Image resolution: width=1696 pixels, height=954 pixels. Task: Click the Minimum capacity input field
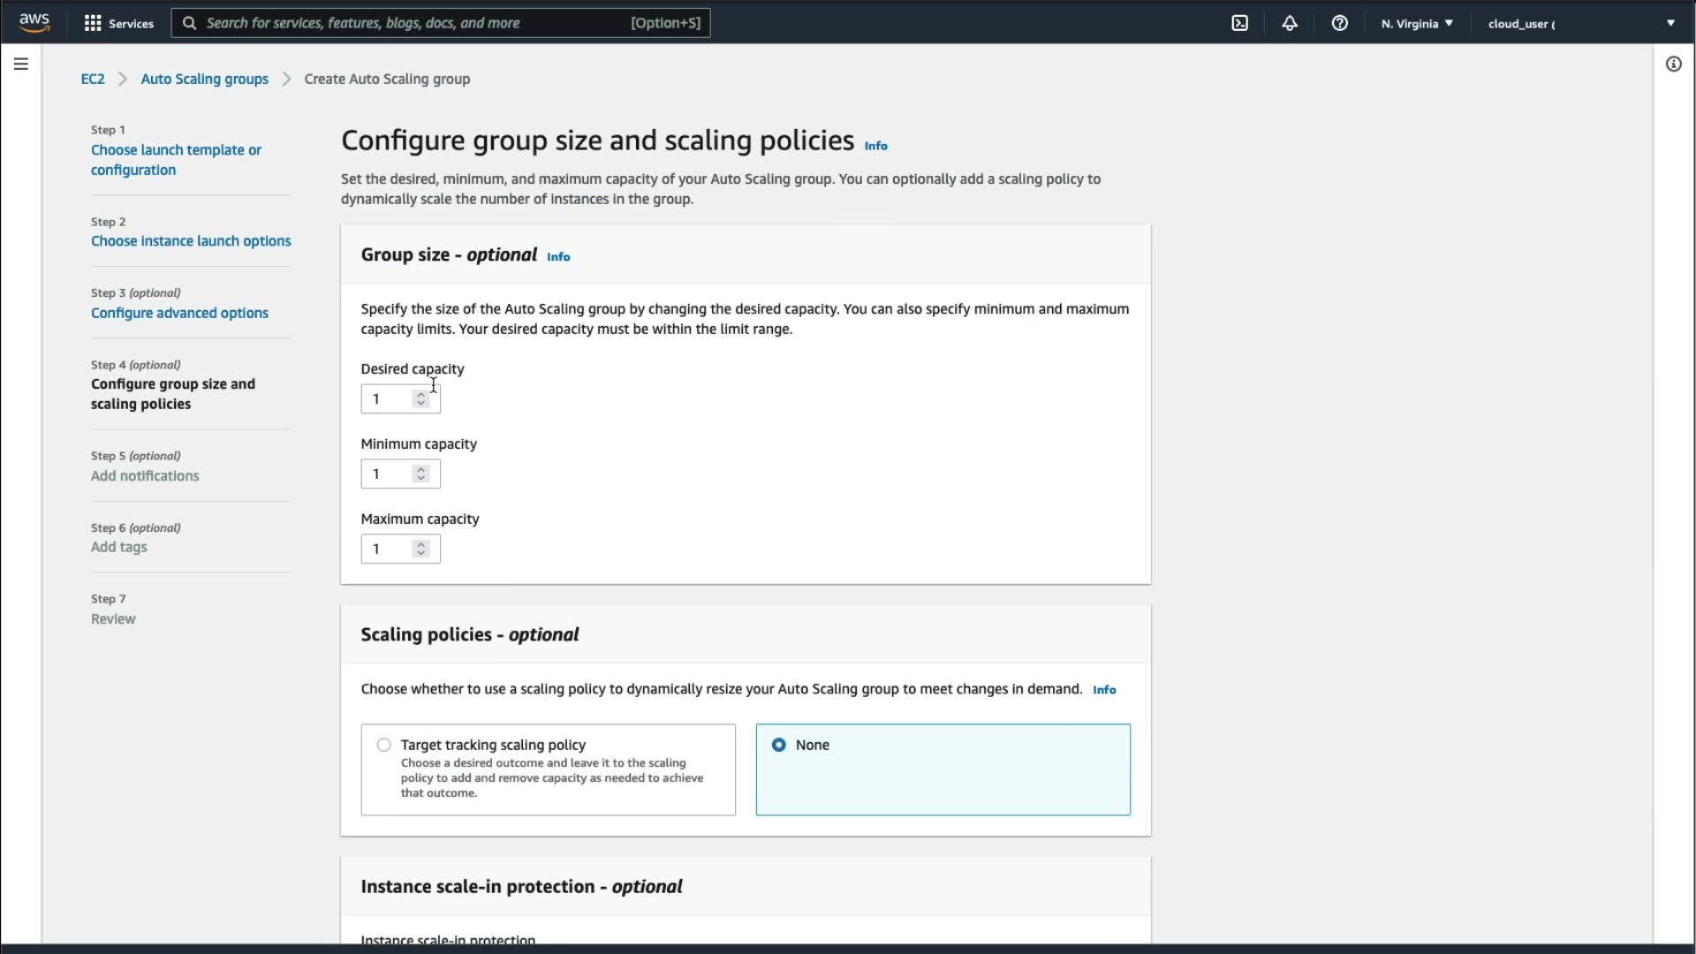point(387,474)
